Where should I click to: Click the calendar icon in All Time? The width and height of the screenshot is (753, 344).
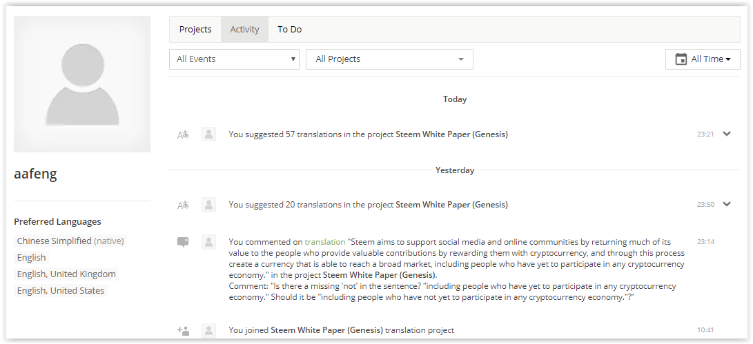pos(681,59)
